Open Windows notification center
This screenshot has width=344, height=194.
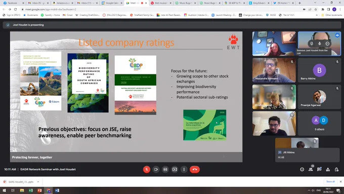click(339, 190)
